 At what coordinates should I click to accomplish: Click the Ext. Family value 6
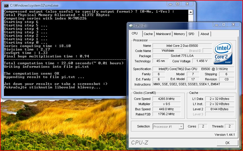(x=159, y=79)
